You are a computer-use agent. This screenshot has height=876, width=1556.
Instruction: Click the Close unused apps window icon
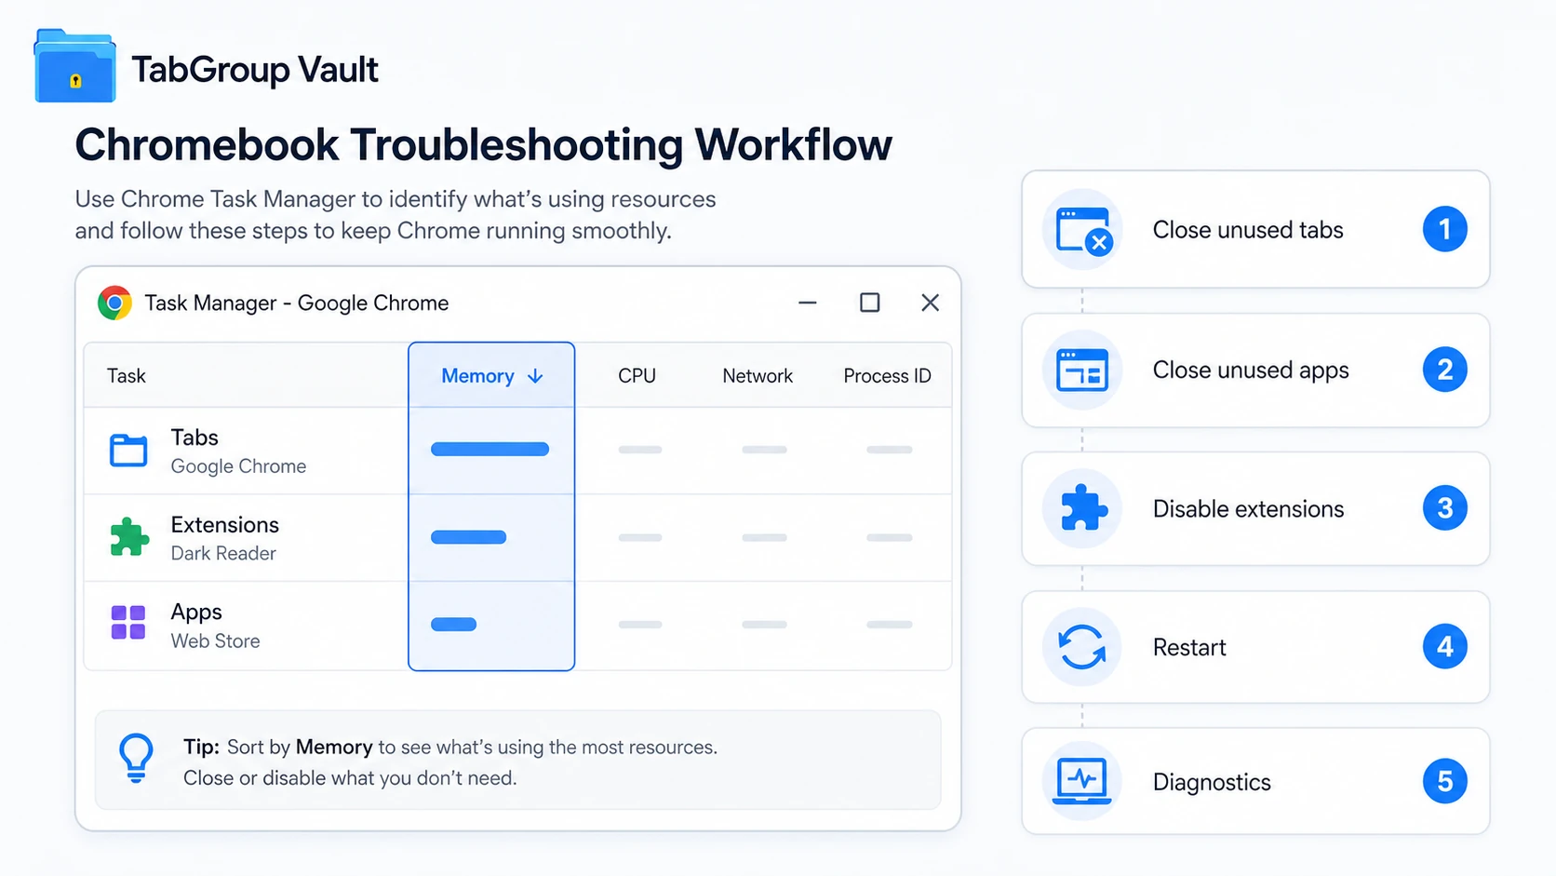tap(1082, 370)
